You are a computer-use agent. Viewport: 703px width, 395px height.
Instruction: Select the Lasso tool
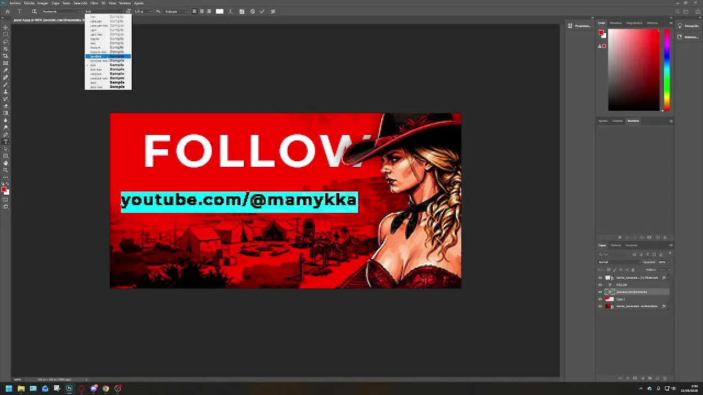pos(5,42)
